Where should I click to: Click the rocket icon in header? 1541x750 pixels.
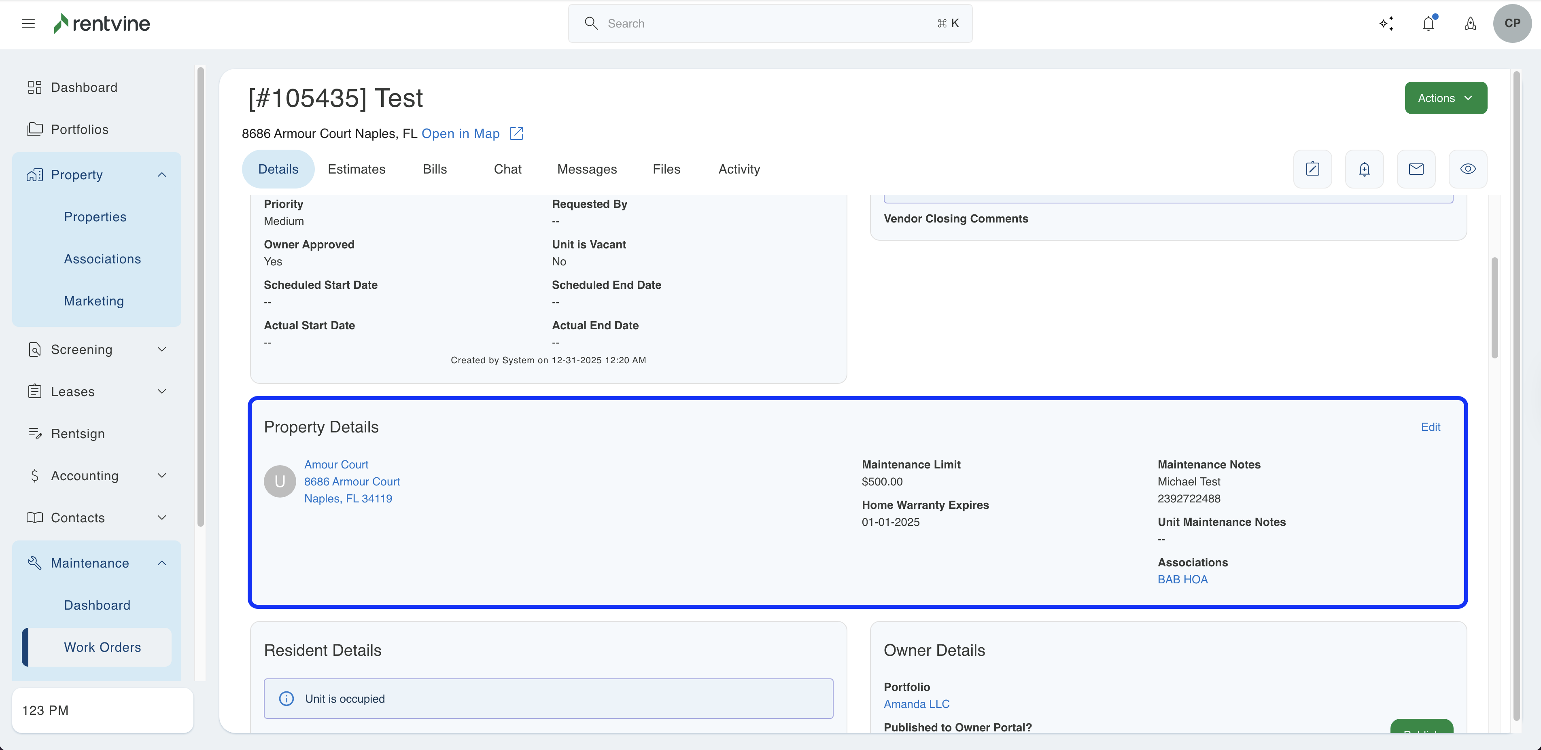point(1470,23)
